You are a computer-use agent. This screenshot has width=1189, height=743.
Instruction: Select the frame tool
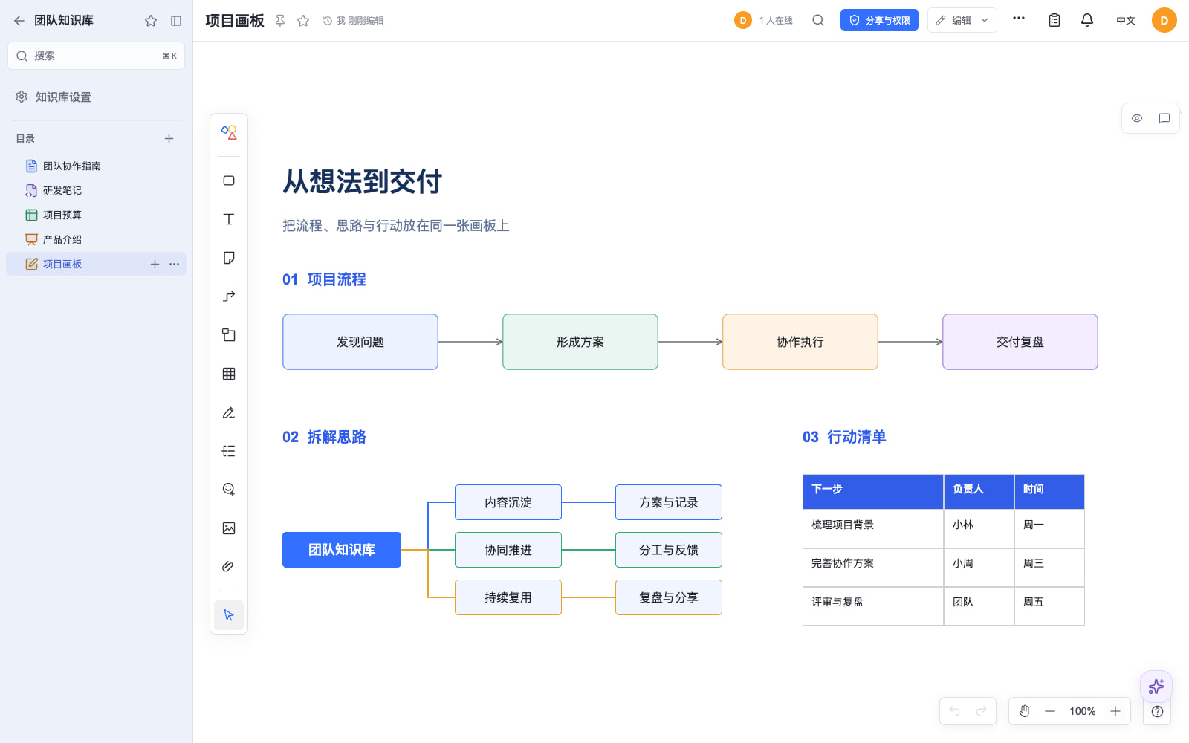point(229,335)
